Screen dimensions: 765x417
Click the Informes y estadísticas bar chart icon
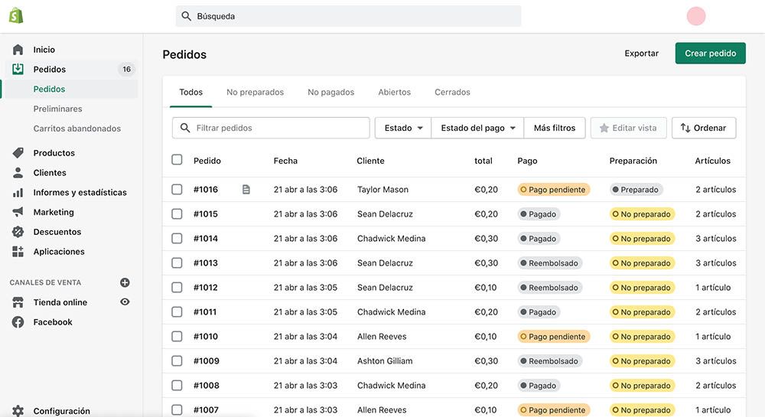(18, 192)
